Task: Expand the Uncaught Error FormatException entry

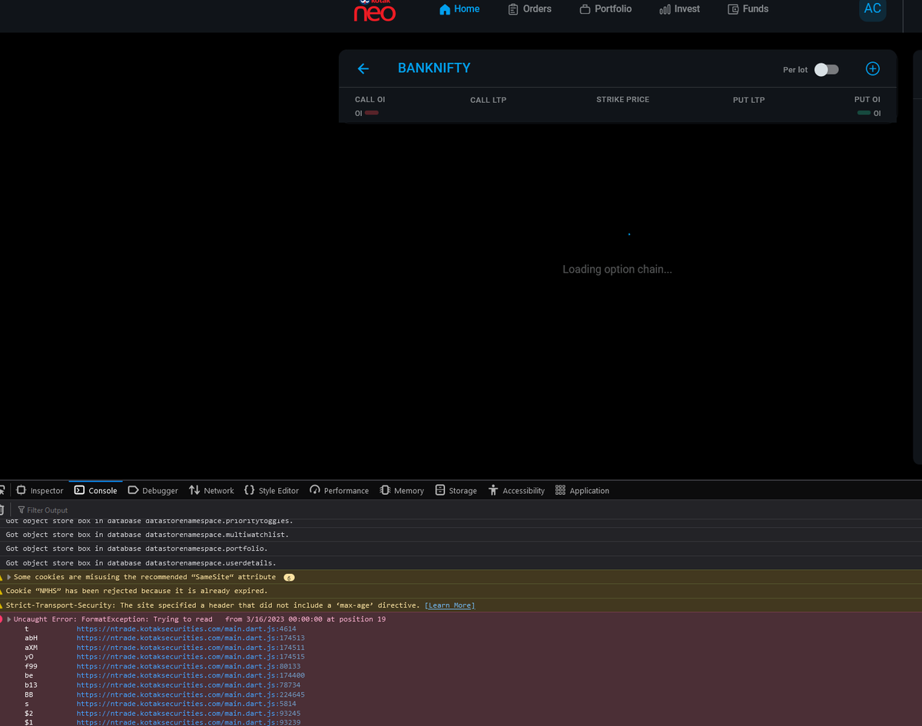Action: click(x=8, y=619)
